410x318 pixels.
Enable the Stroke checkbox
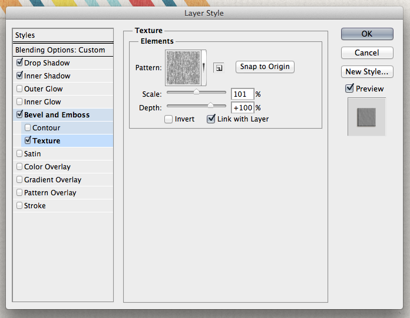pos(19,205)
